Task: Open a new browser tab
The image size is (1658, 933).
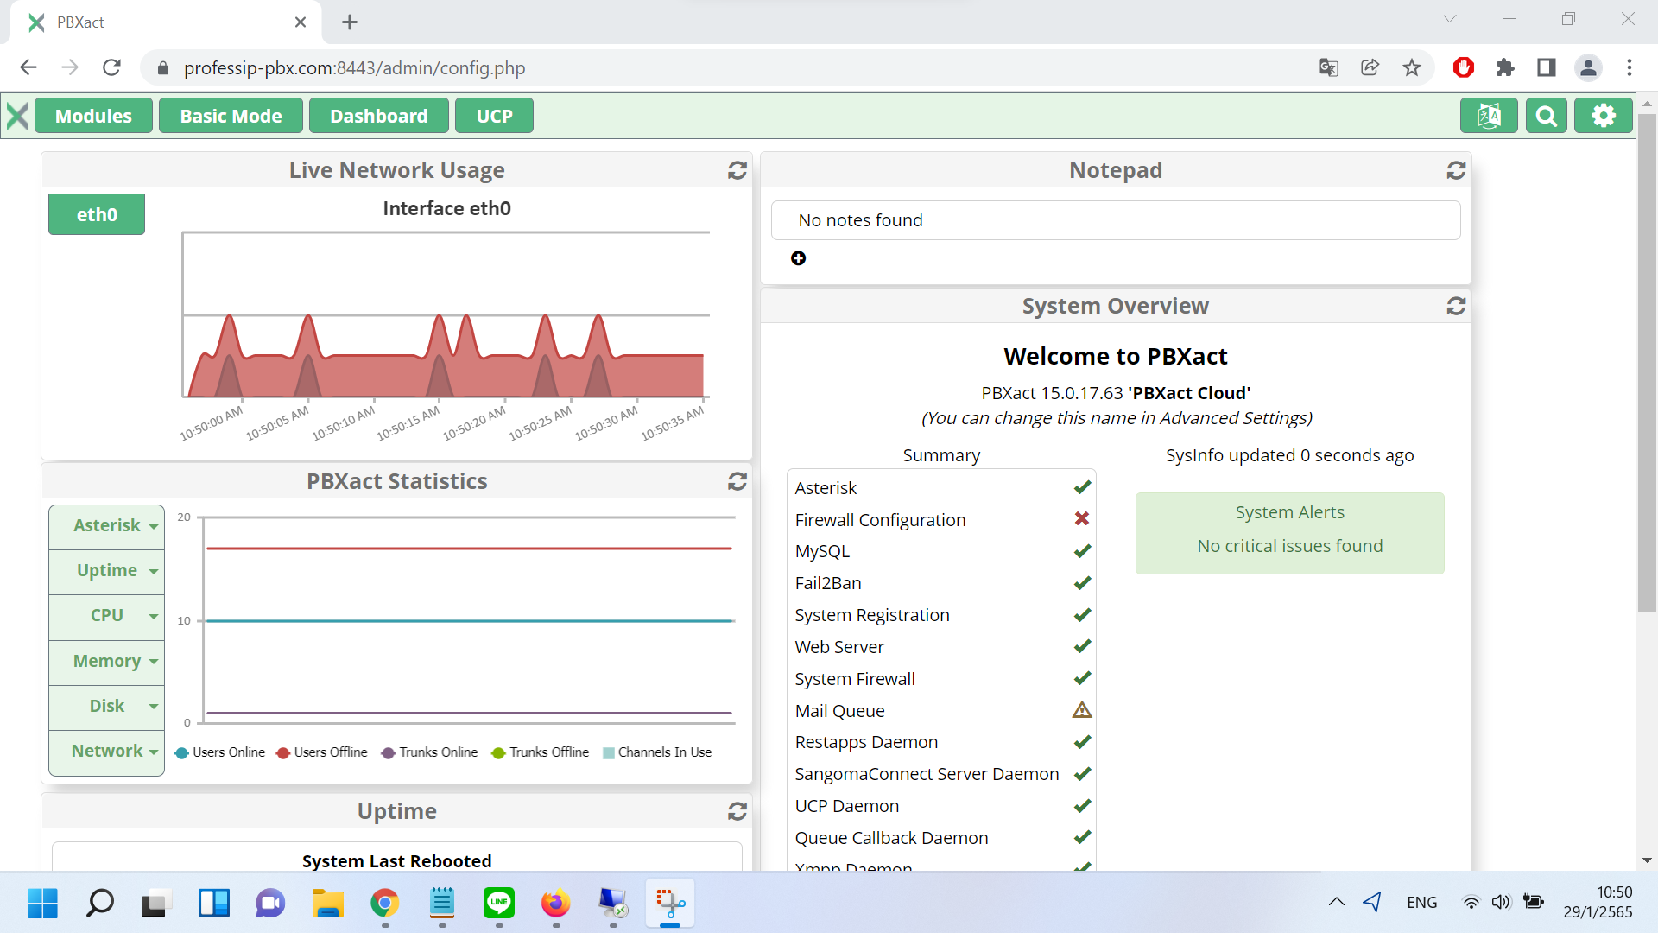Action: [x=350, y=22]
